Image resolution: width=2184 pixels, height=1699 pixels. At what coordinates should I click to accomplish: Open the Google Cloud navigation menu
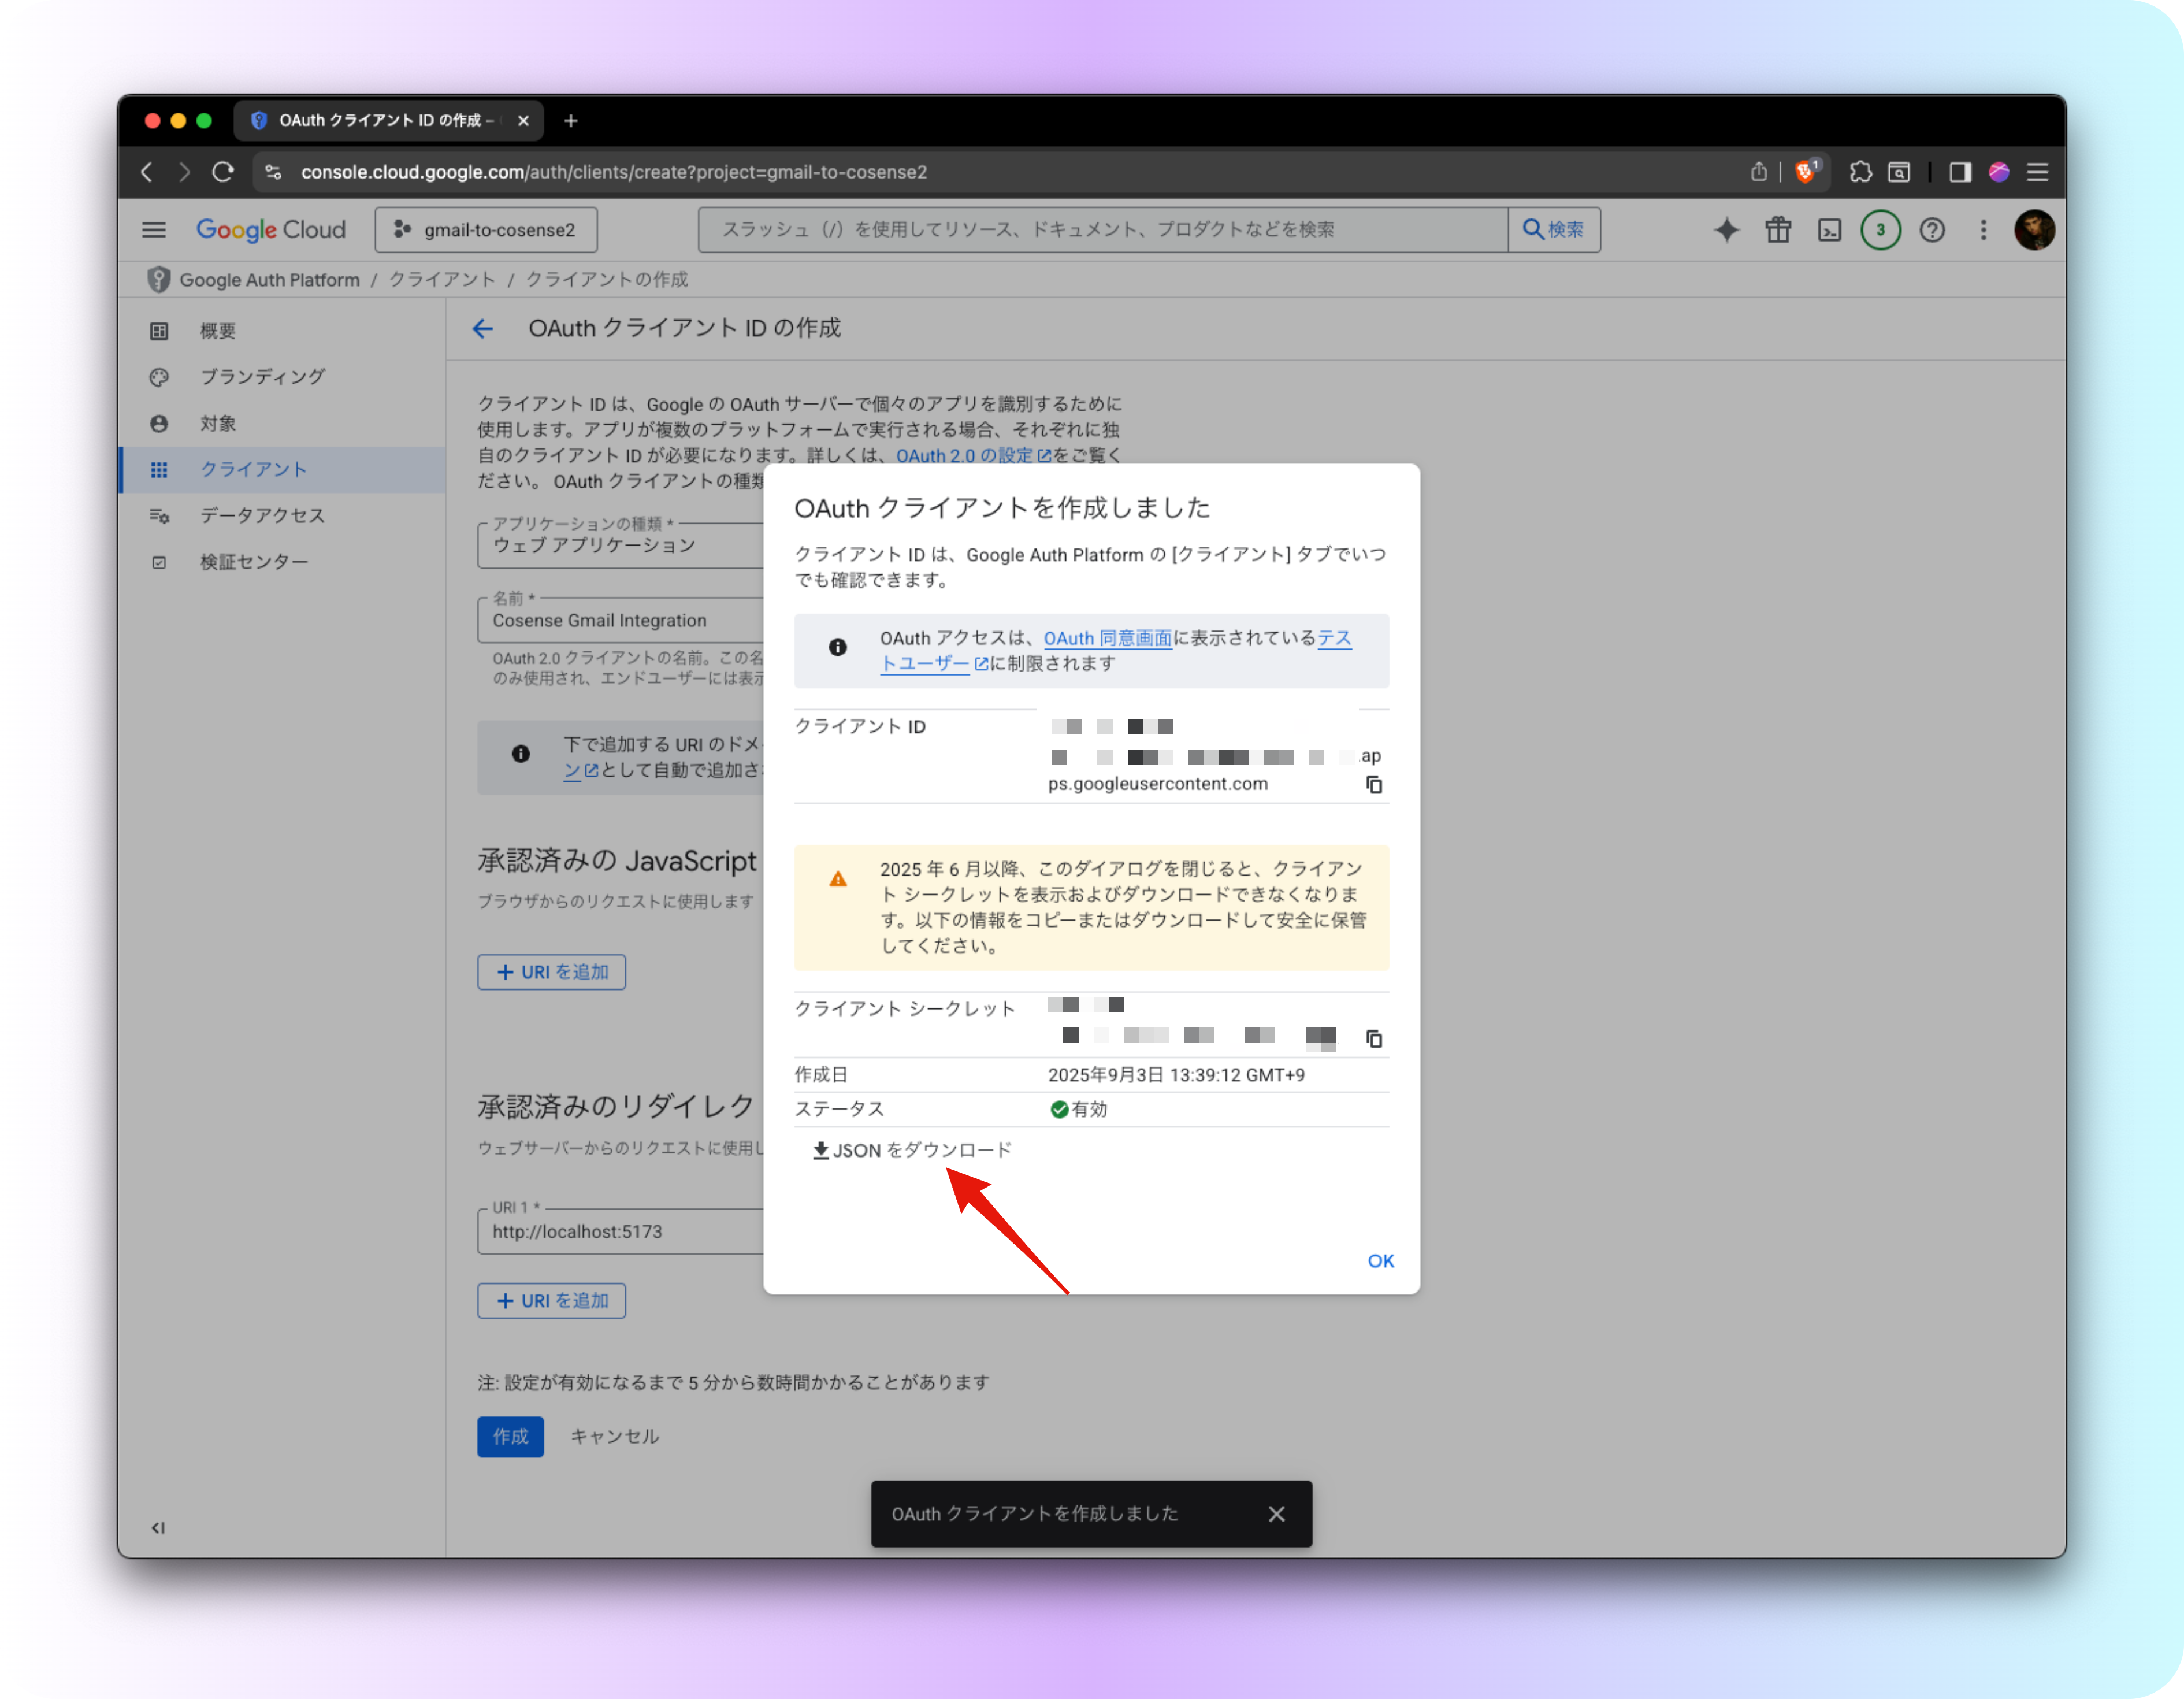point(154,230)
